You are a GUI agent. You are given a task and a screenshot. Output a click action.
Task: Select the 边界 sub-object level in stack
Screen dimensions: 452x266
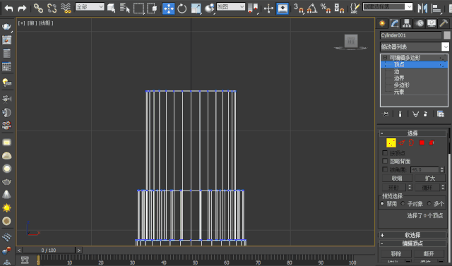(399, 78)
